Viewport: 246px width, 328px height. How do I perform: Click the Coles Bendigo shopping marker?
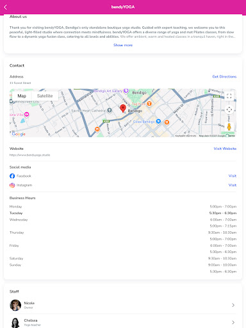158,121
